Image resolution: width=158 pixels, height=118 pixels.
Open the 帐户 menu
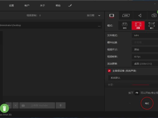point(27,5)
